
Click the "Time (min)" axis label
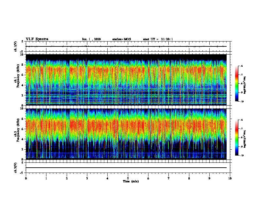pyautogui.click(x=131, y=181)
